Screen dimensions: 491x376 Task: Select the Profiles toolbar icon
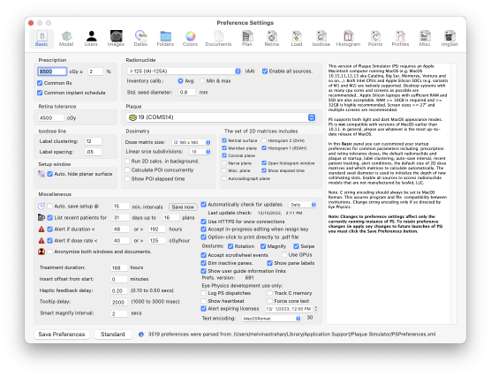pyautogui.click(x=400, y=39)
